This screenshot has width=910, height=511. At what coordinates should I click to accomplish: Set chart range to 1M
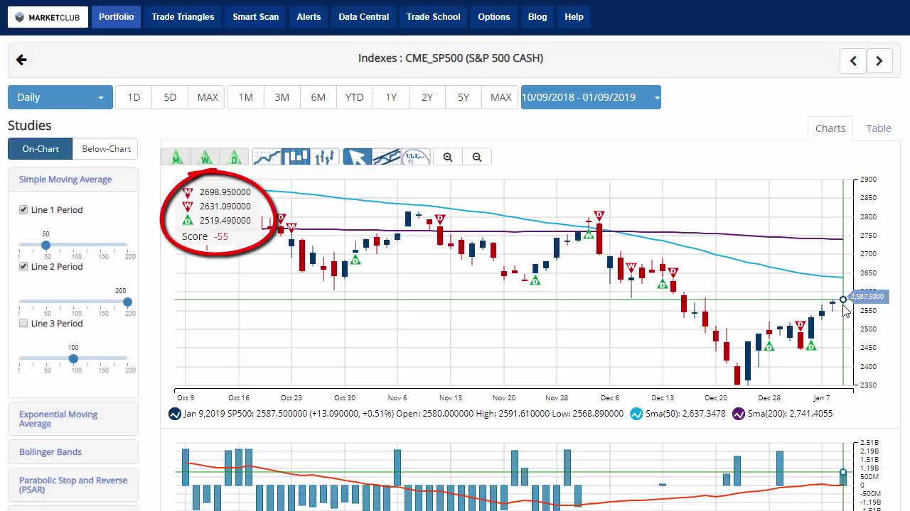click(x=246, y=97)
